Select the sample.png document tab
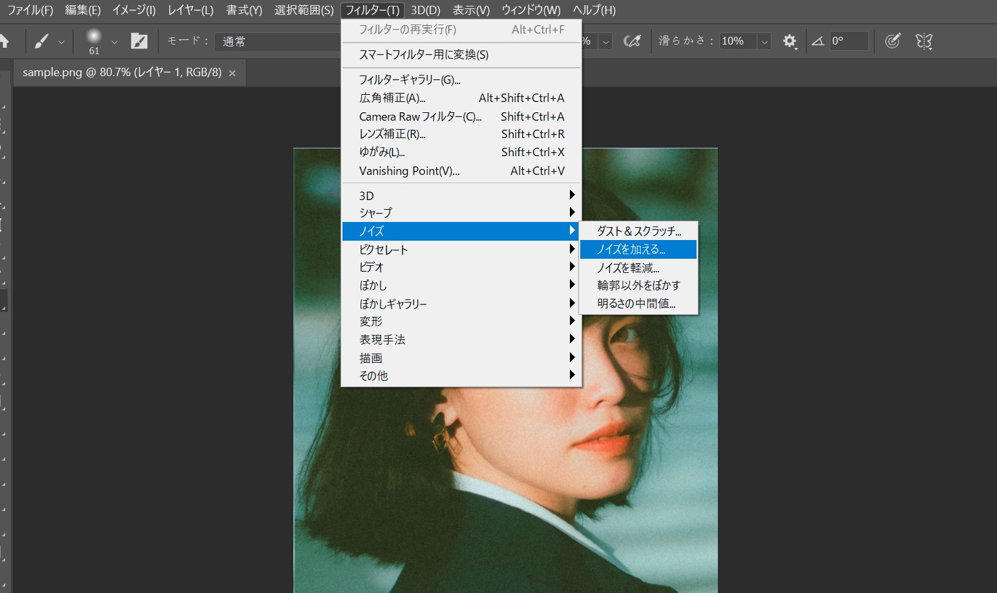This screenshot has height=593, width=997. pyautogui.click(x=121, y=73)
